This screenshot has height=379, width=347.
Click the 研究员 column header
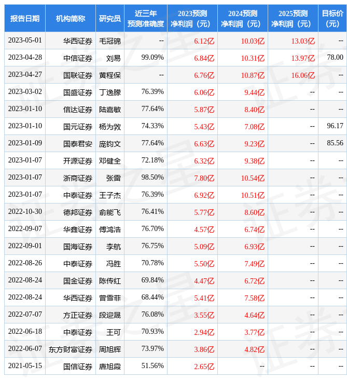[x=110, y=18]
